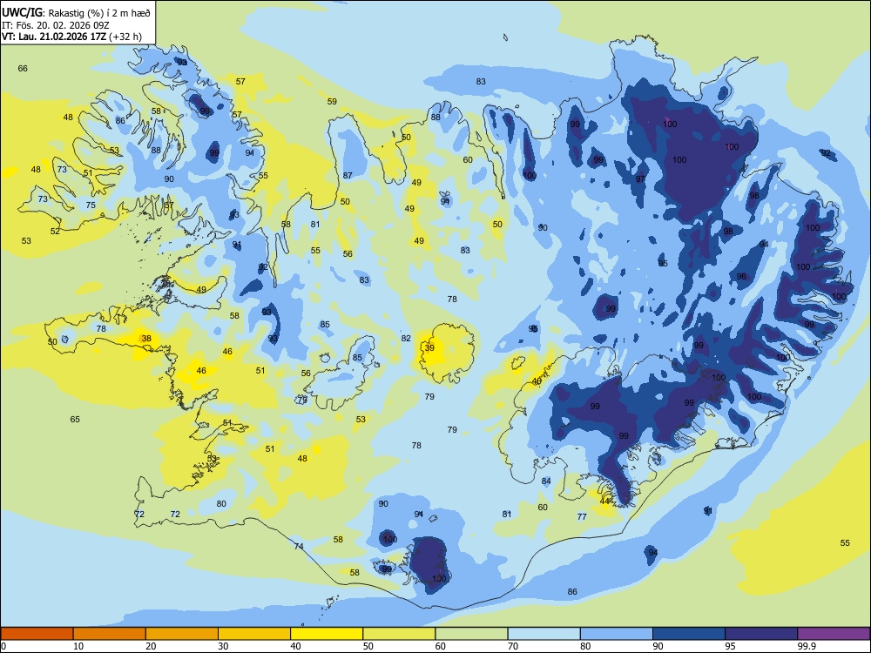Click the humidity value '84' on the map
This screenshot has width=871, height=653.
pyautogui.click(x=546, y=481)
